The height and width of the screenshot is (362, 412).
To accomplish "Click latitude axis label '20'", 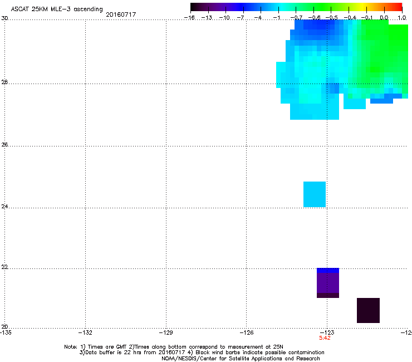I will 4,326.
